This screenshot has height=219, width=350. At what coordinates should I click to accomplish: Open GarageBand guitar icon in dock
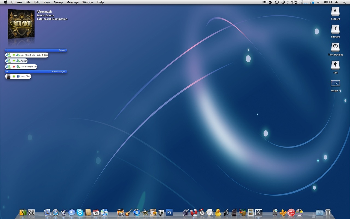[129, 212]
